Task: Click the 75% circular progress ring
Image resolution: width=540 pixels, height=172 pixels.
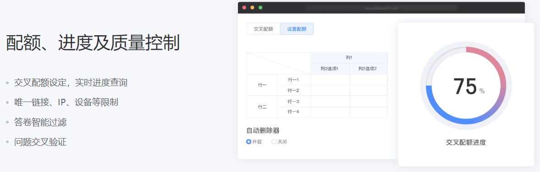Action: pos(466,86)
